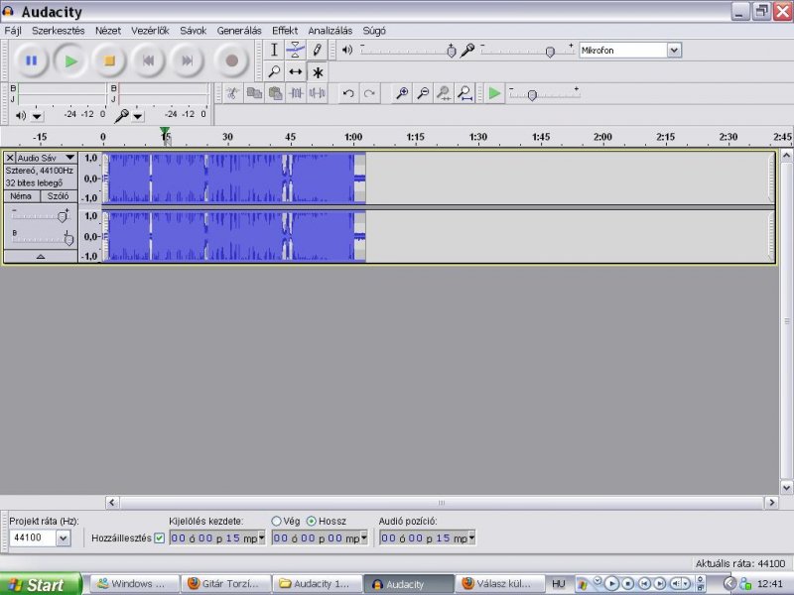Zoom in with the magnifier plus icon
Screen dimensions: 794x595
tap(402, 93)
